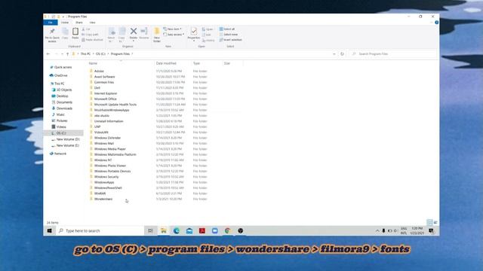
Task: Open the New item dropdown
Action: 173,29
